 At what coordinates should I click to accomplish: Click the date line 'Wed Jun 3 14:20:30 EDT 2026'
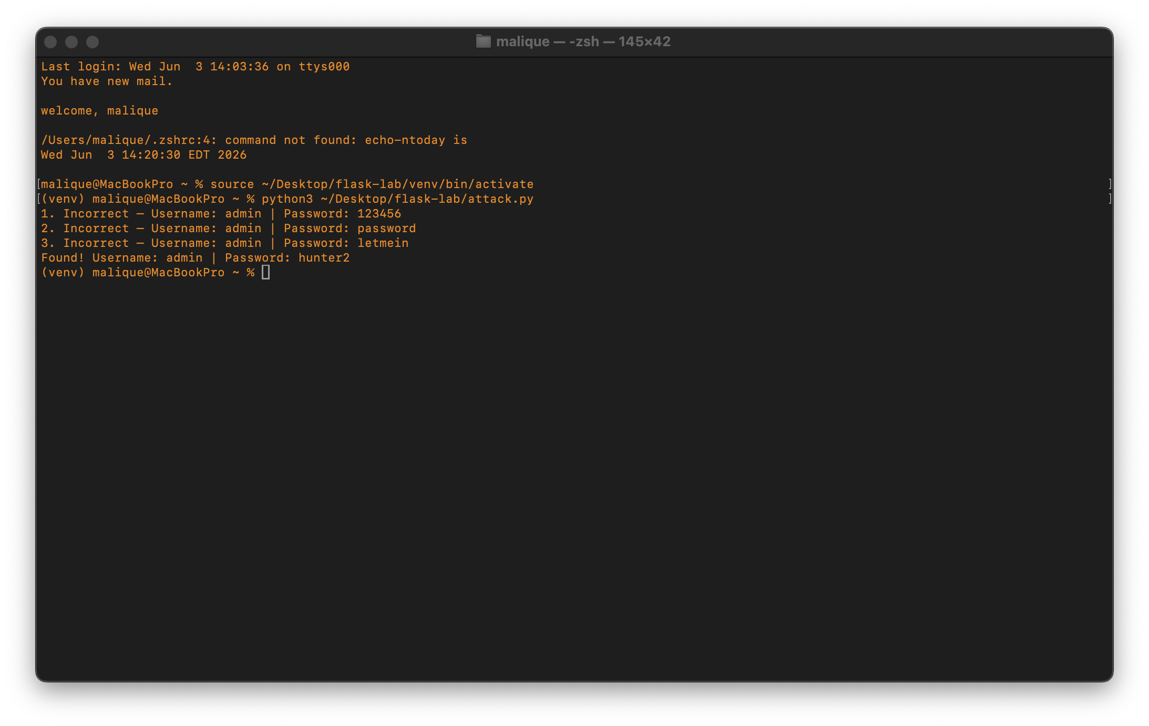tap(143, 155)
